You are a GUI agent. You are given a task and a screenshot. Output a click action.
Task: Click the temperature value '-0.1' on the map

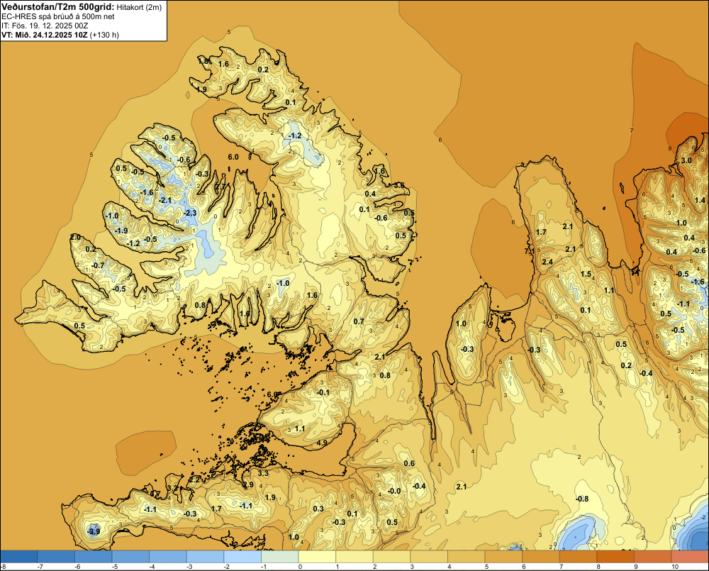[323, 392]
